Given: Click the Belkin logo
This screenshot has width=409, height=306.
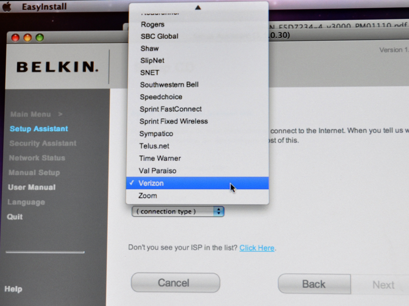Looking at the screenshot, I should click(58, 67).
